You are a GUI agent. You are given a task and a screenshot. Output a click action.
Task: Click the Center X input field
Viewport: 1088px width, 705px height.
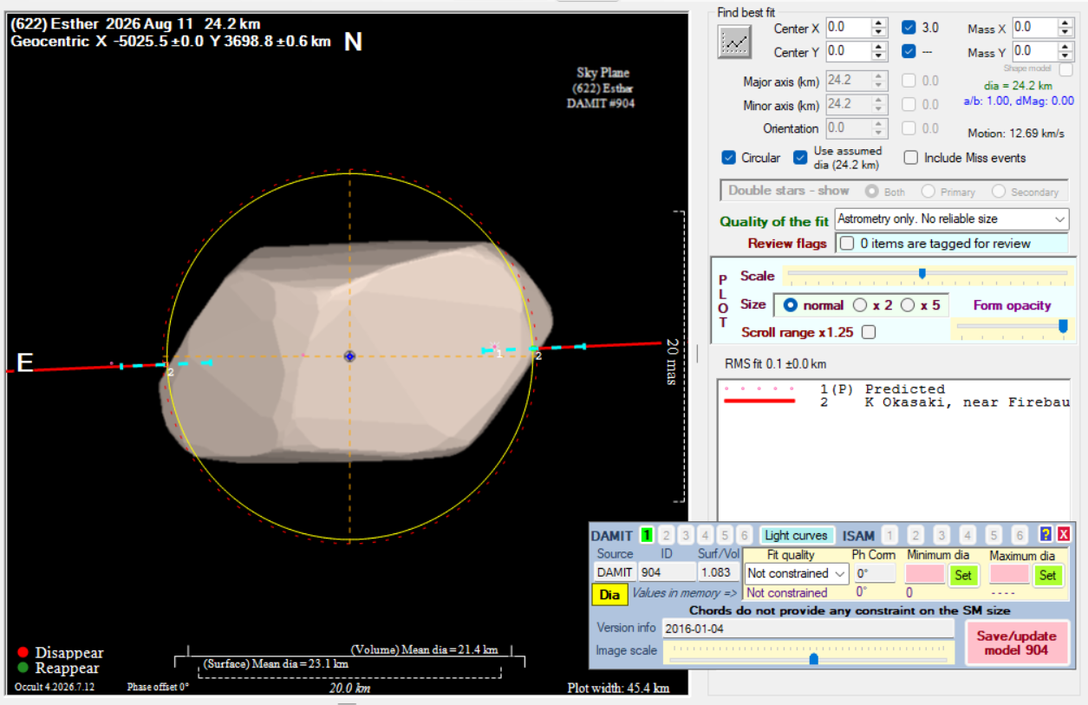[x=848, y=27]
